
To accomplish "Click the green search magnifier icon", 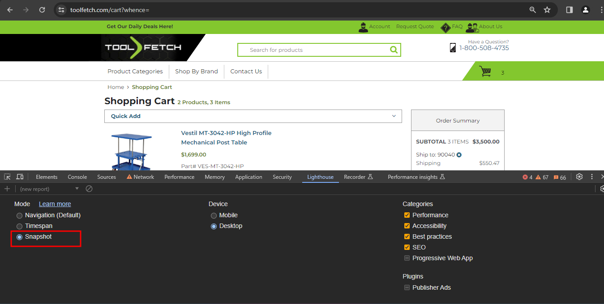I will click(x=394, y=50).
